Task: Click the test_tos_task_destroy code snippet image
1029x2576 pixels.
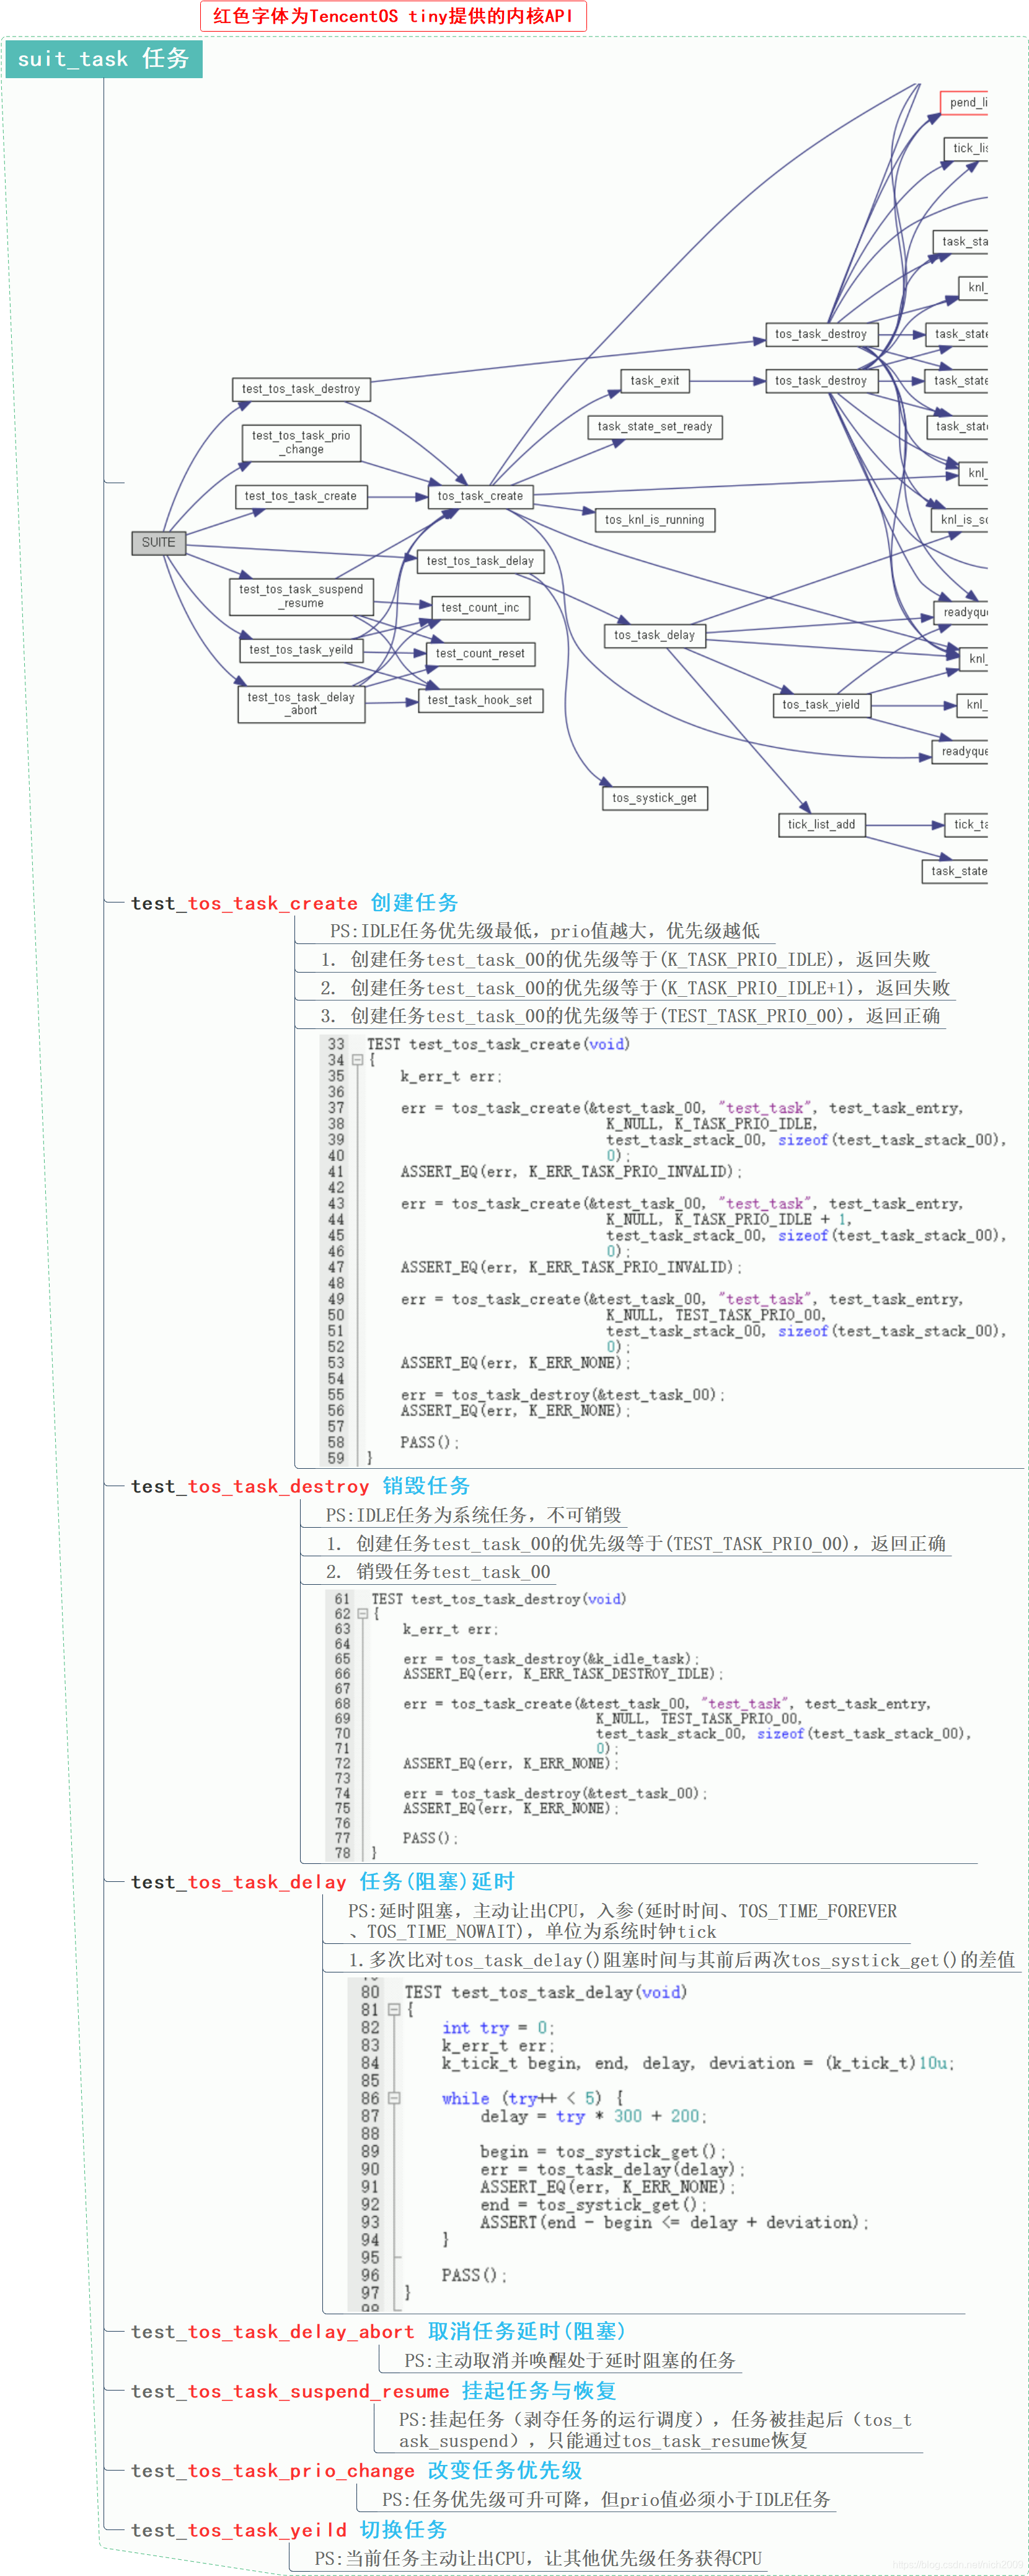Action: pyautogui.click(x=650, y=1726)
